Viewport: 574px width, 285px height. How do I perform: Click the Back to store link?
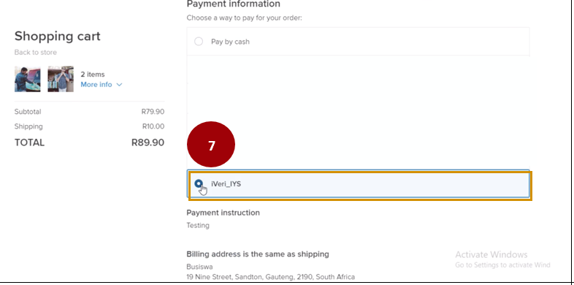point(36,53)
